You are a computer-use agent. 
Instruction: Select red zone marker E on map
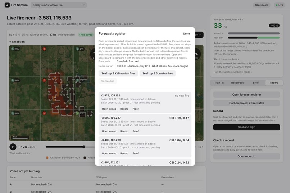pos(44,81)
